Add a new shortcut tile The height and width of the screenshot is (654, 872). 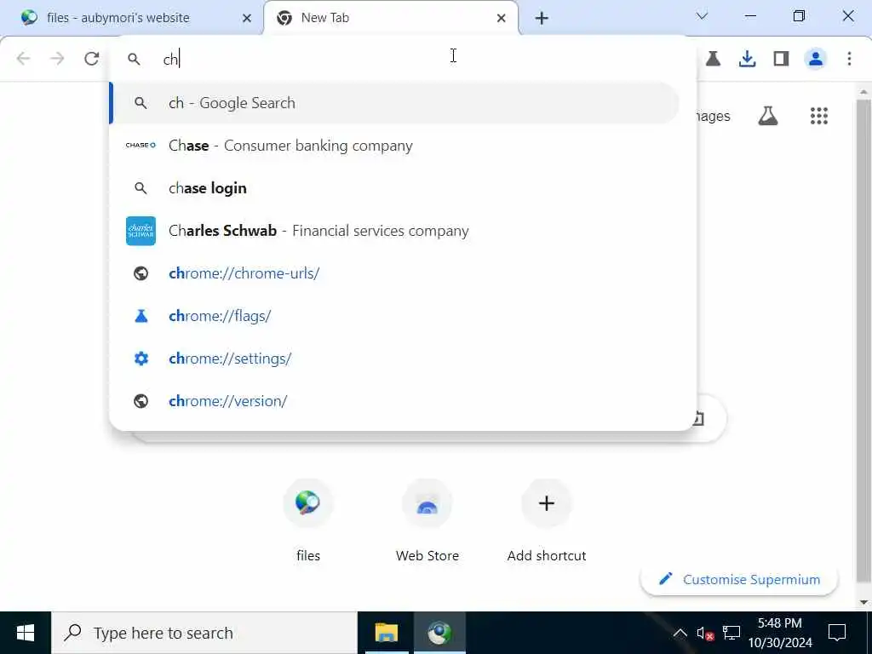coord(546,521)
